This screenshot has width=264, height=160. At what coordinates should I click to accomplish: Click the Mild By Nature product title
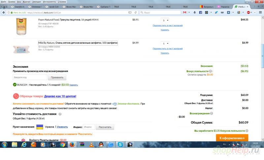78,43
